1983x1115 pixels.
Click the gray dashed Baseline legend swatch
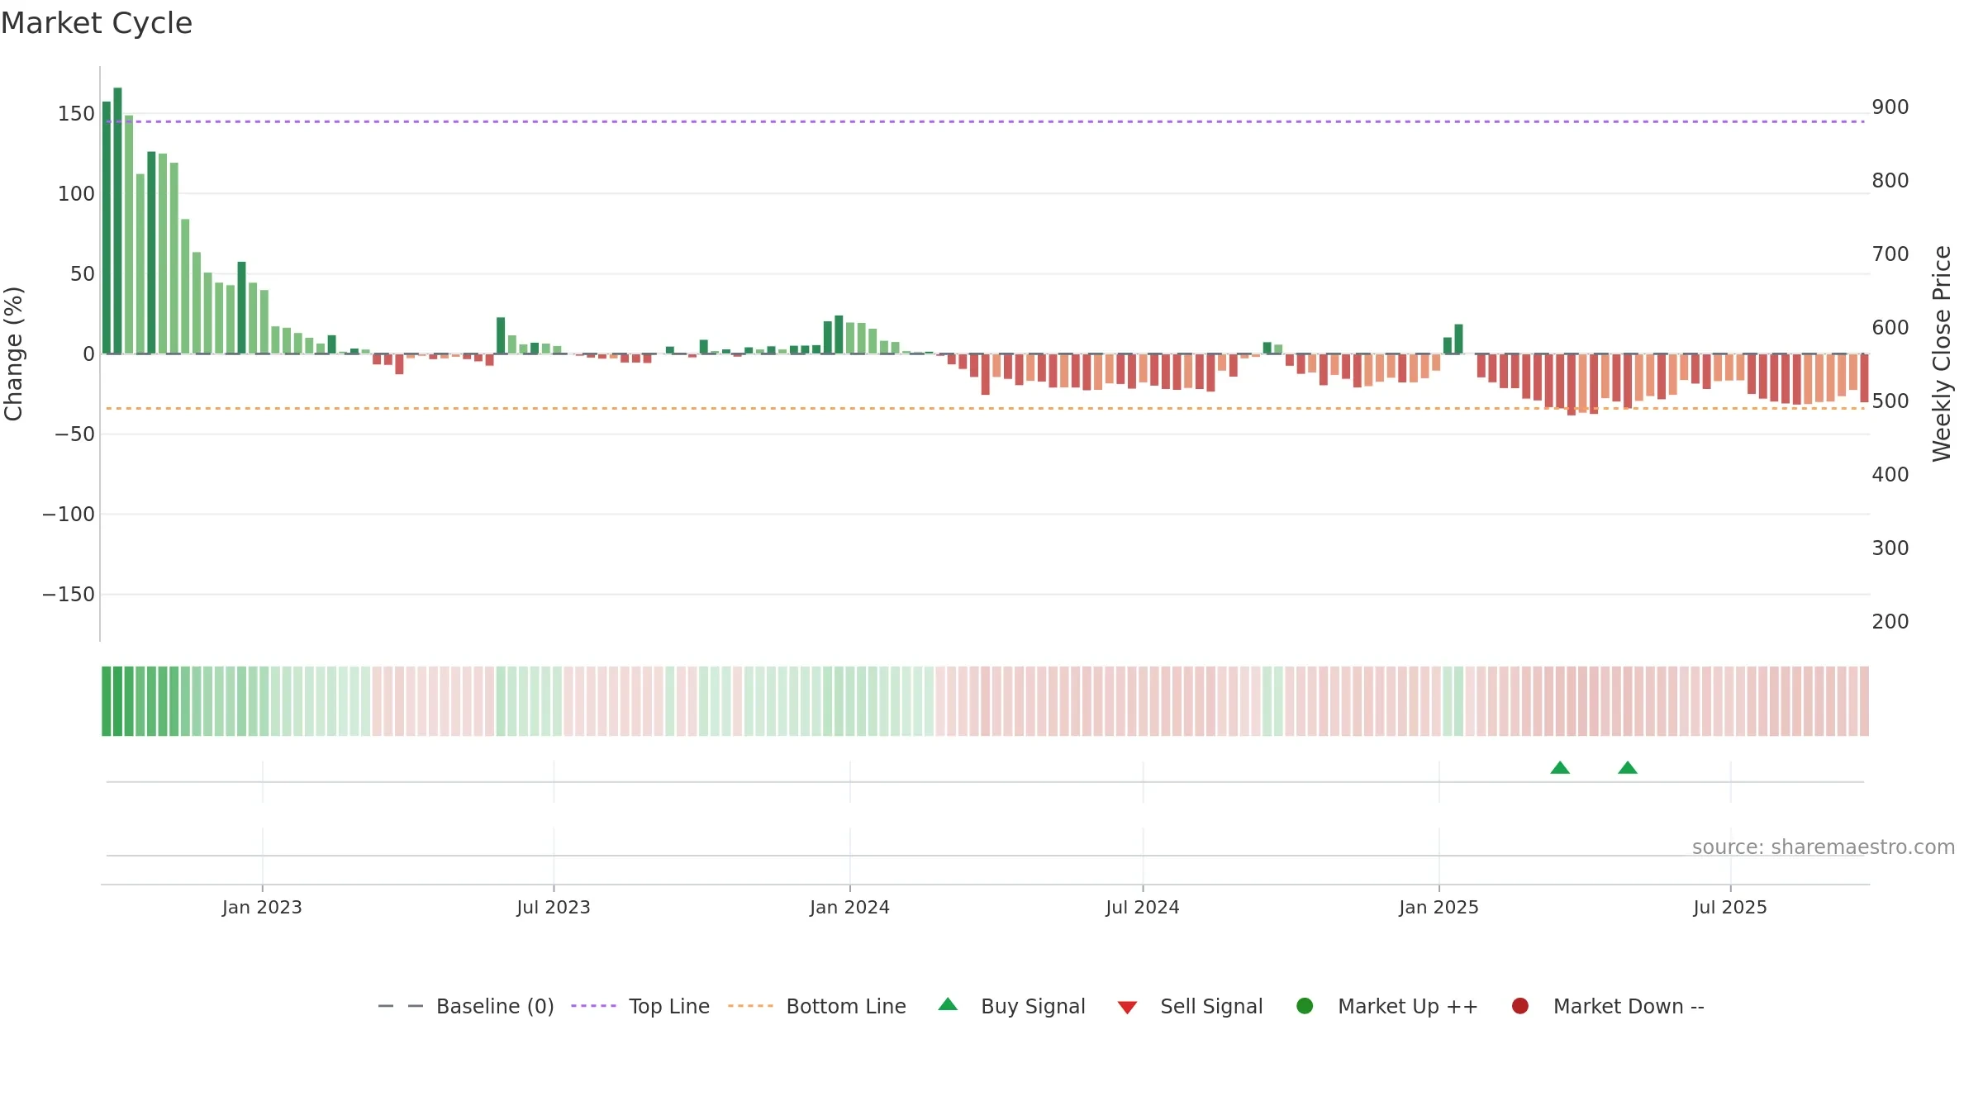[401, 1006]
